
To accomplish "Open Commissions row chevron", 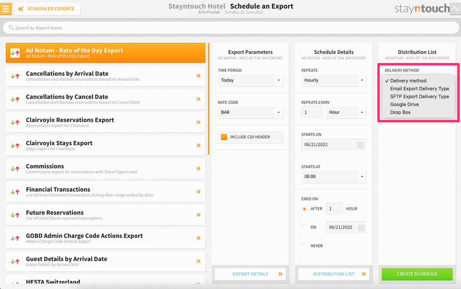I will pos(198,168).
